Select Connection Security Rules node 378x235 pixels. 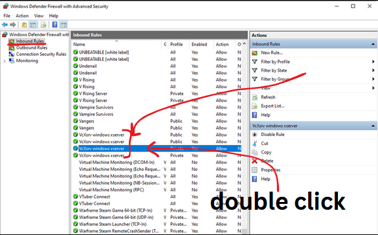(x=41, y=54)
